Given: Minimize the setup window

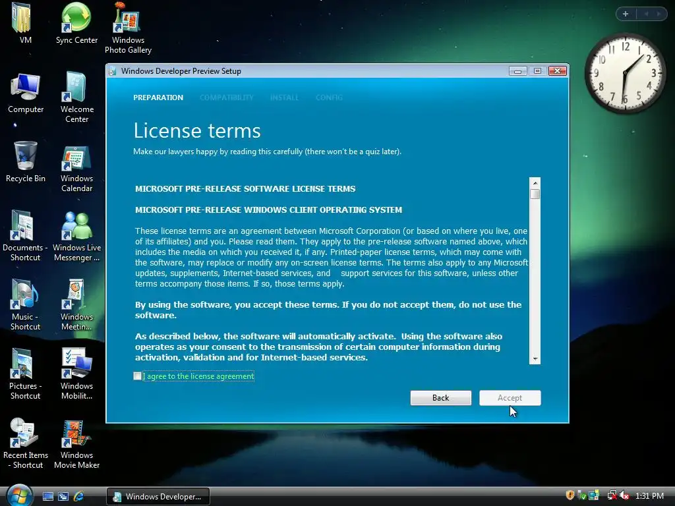Looking at the screenshot, I should (x=517, y=71).
